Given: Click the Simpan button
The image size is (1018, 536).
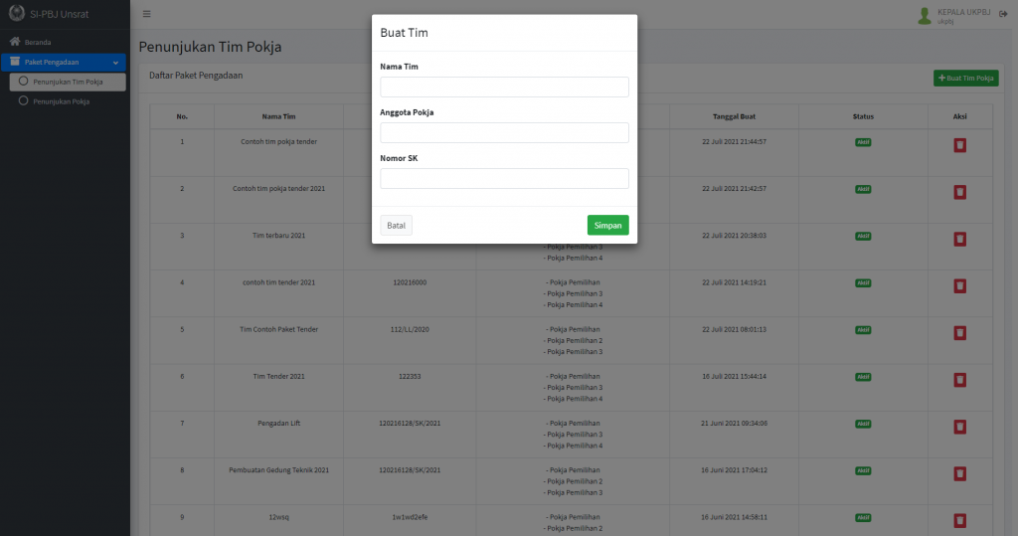Looking at the screenshot, I should tap(607, 226).
